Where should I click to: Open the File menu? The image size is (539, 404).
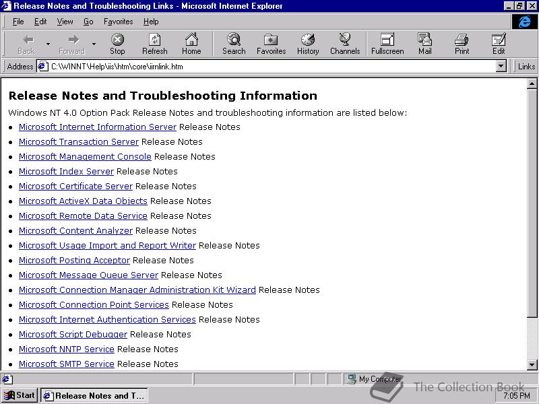[18, 22]
